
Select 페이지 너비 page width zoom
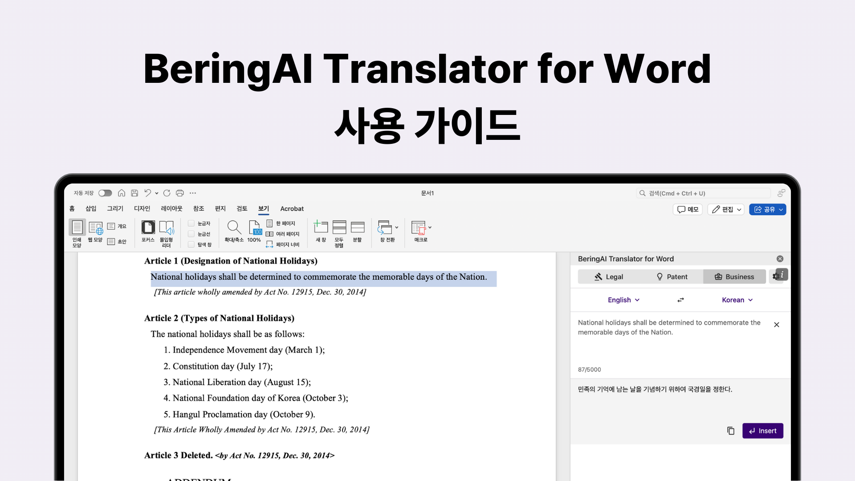click(x=283, y=245)
